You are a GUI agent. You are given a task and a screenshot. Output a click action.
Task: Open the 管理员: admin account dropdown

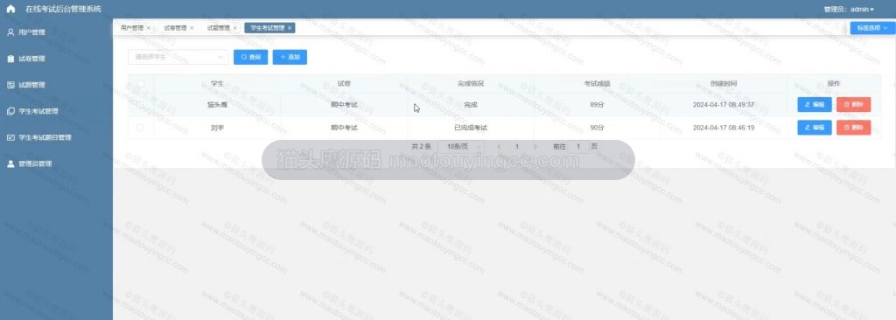[849, 9]
